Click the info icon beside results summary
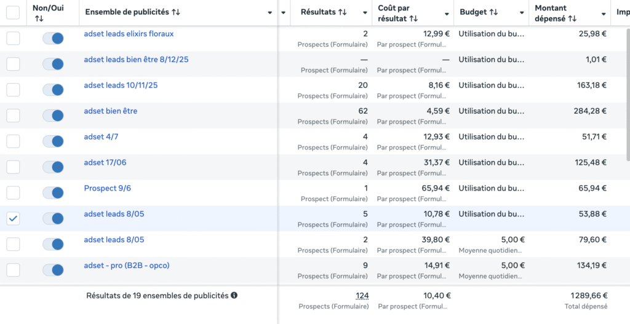Viewport: 630px width, 324px height. [234, 296]
